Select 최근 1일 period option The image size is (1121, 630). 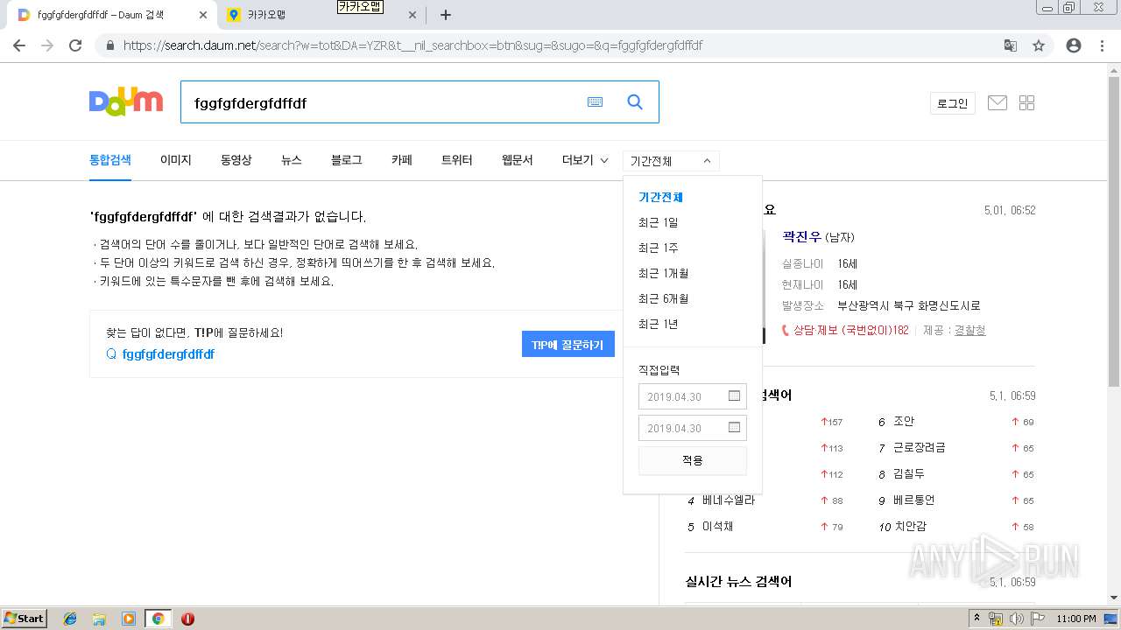(x=659, y=223)
